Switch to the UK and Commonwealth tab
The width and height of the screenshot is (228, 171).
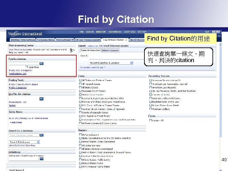pos(88,40)
